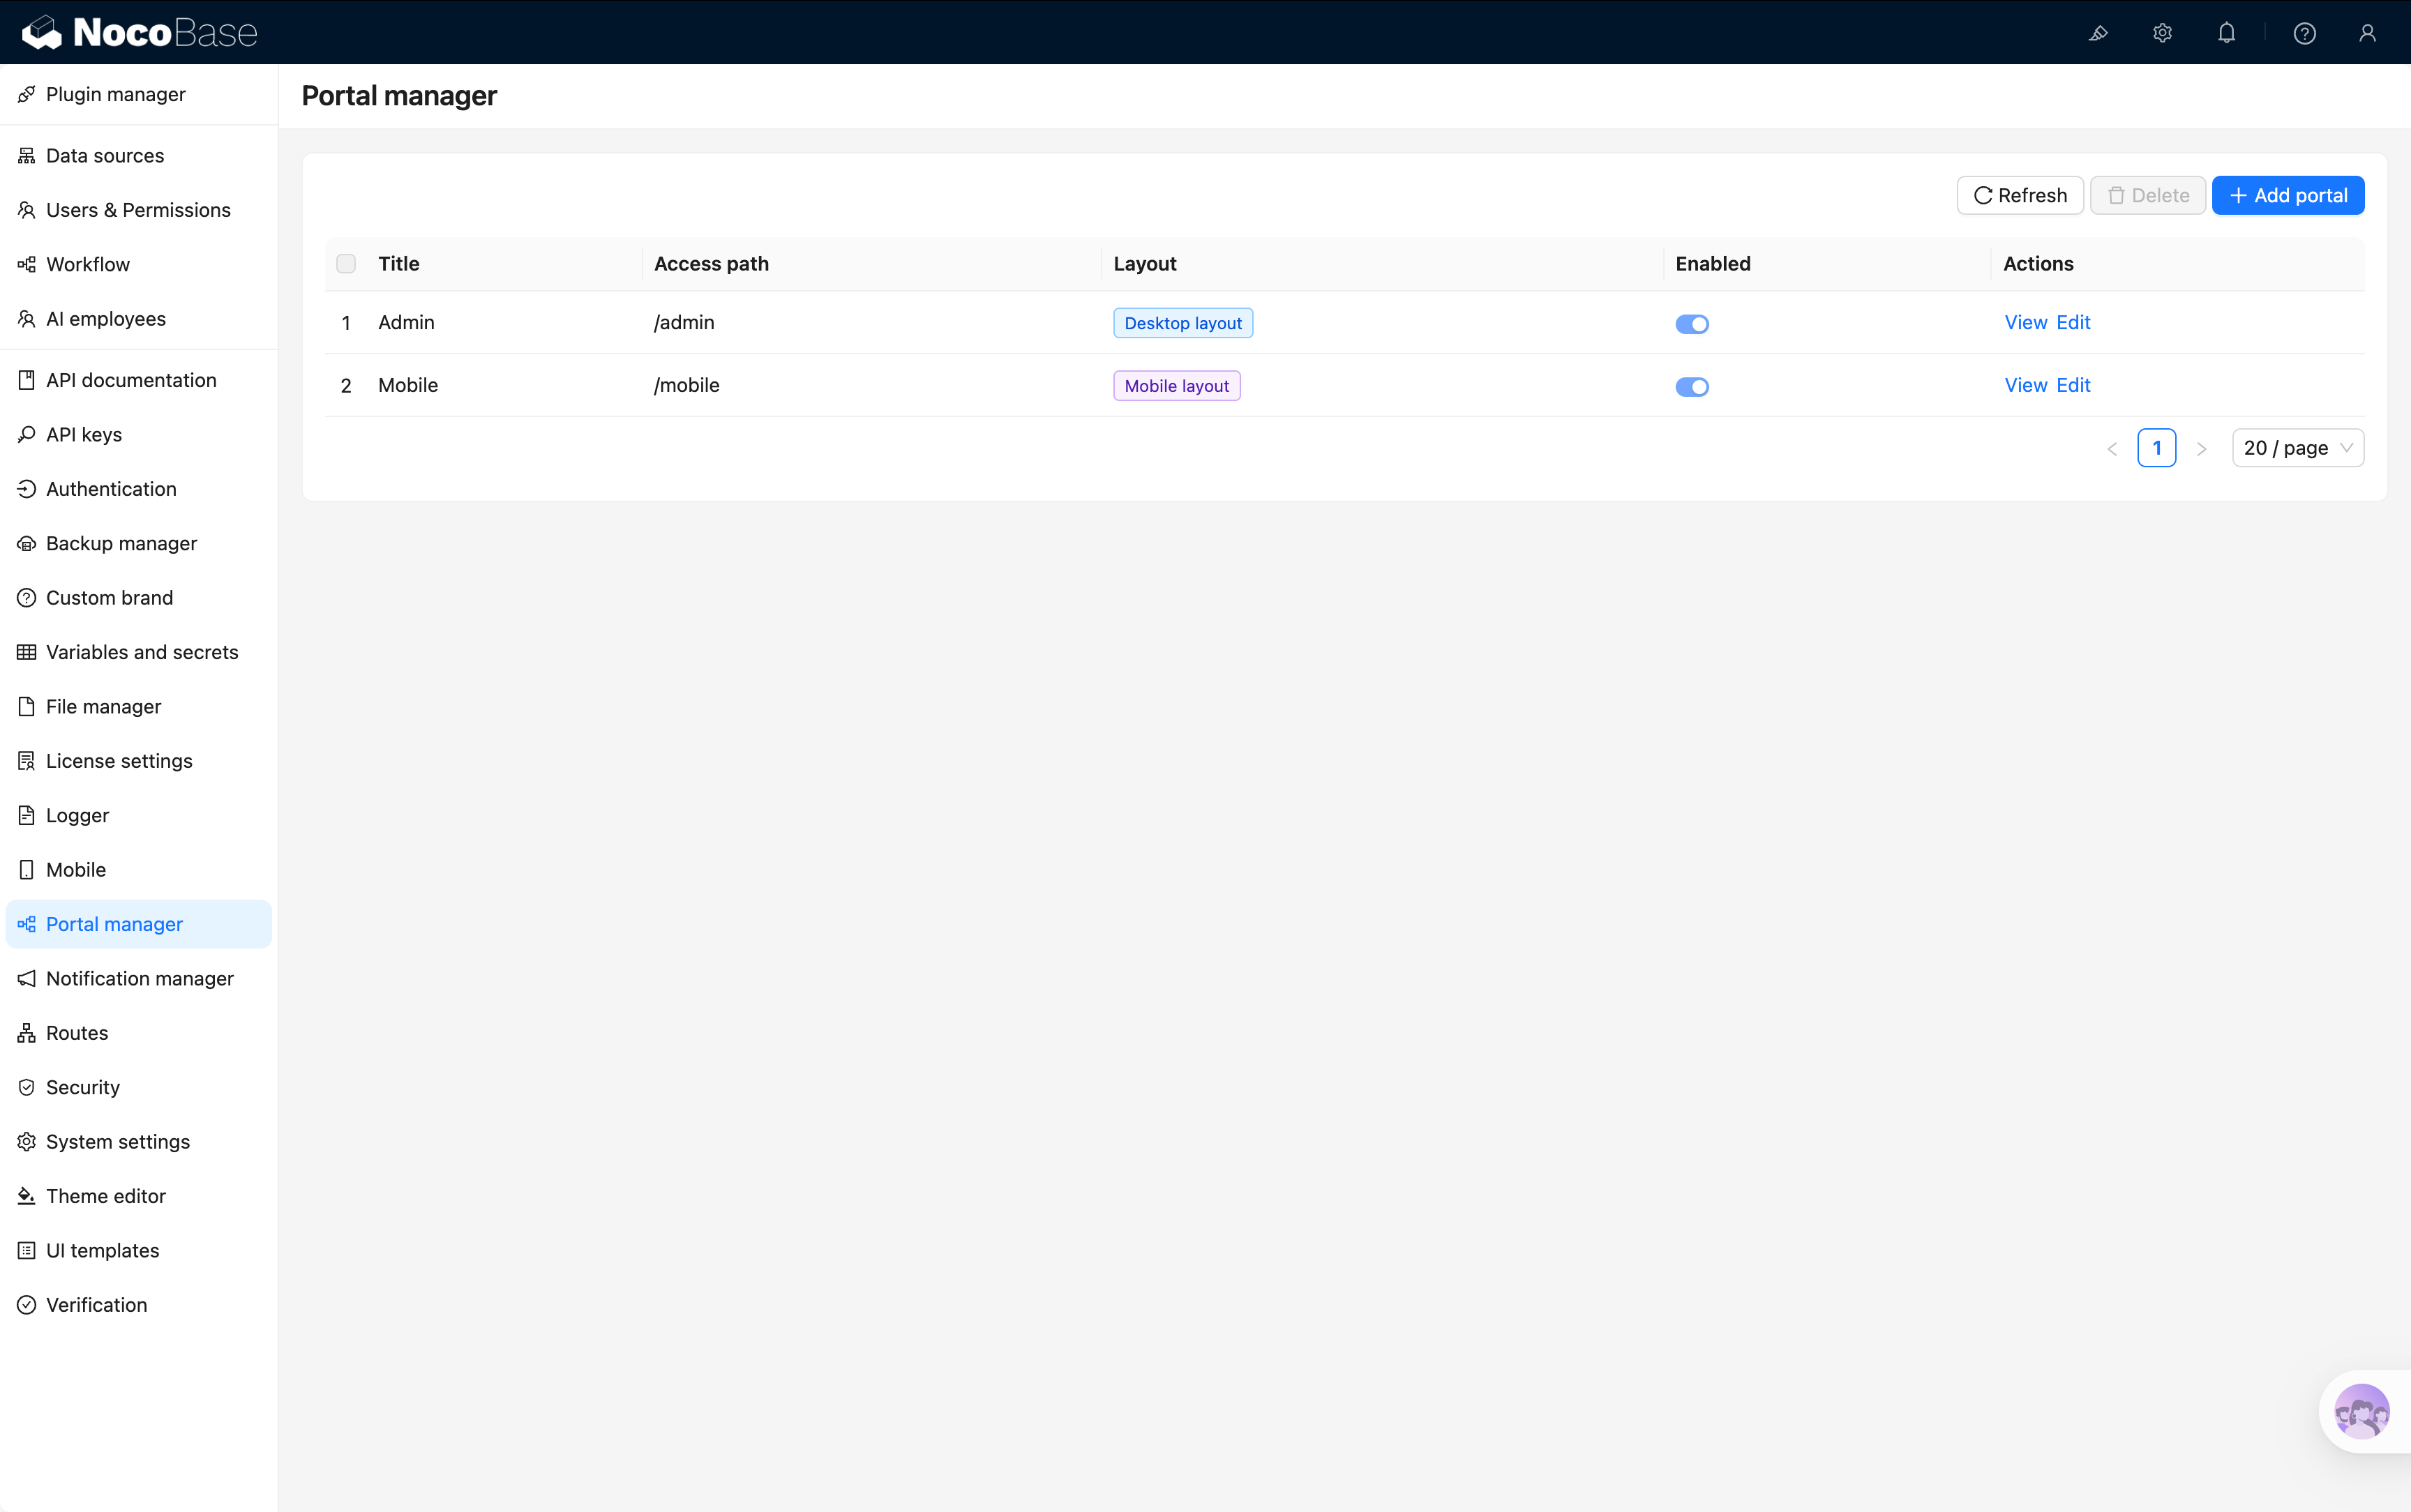Click the Workflow sidebar icon
Screen dimensions: 2411x1512
tap(27, 264)
